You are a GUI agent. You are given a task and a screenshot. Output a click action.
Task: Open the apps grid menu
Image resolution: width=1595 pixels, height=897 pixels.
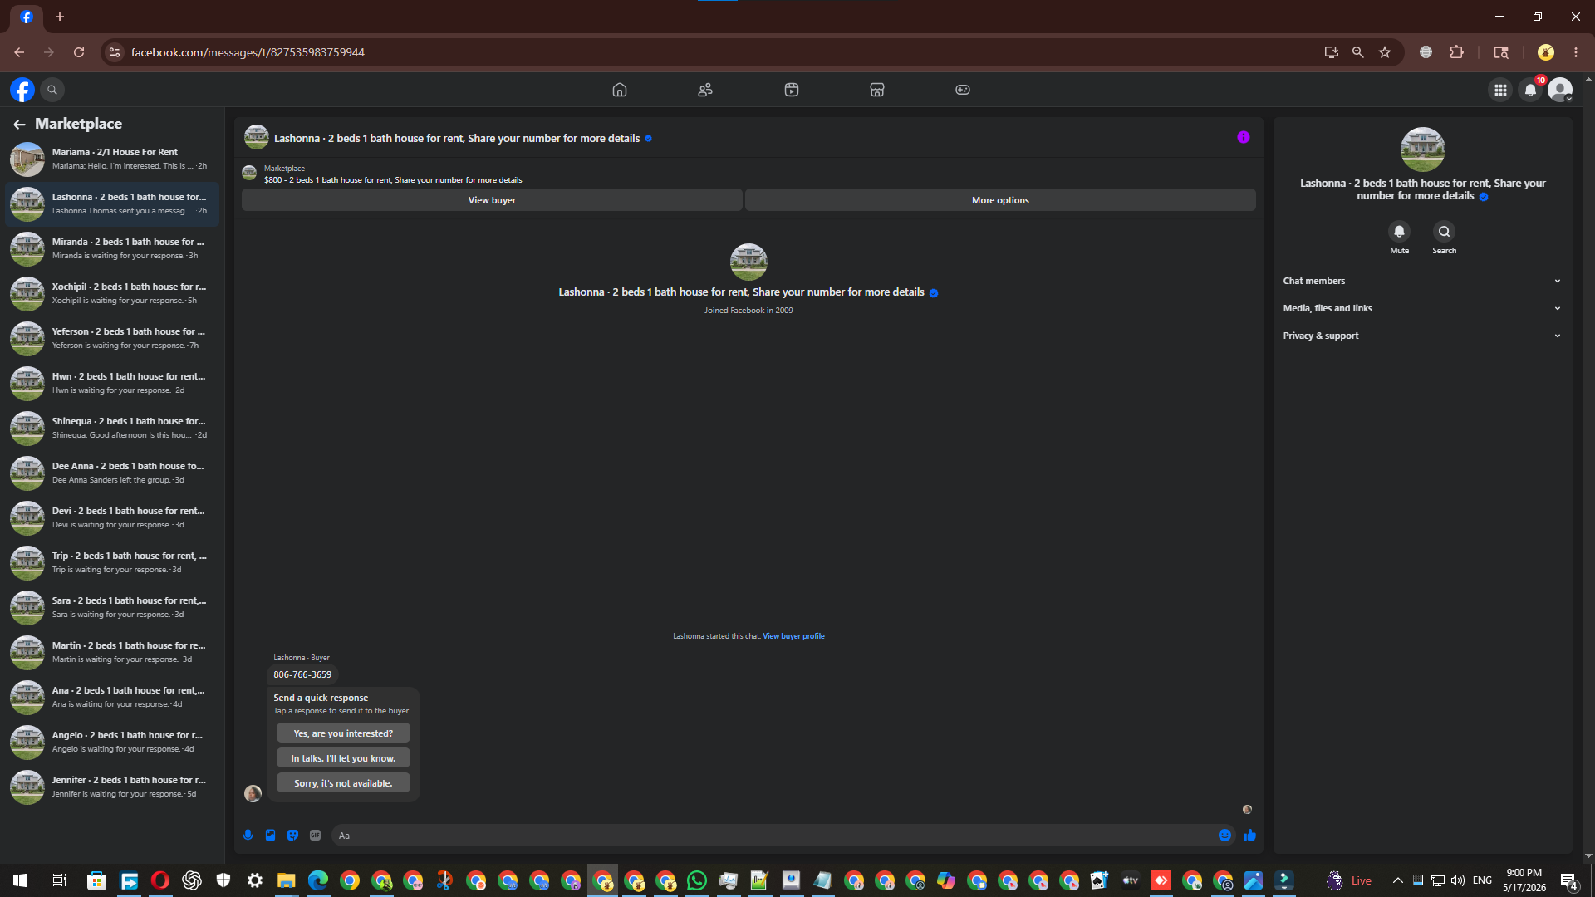pos(1500,90)
